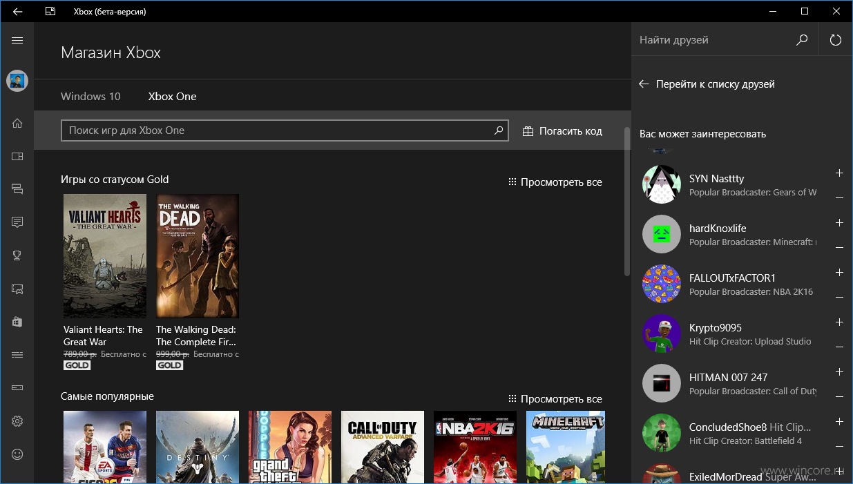Viewport: 853px width, 484px height.
Task: Open Destiny cover thumbnail
Action: 198,447
